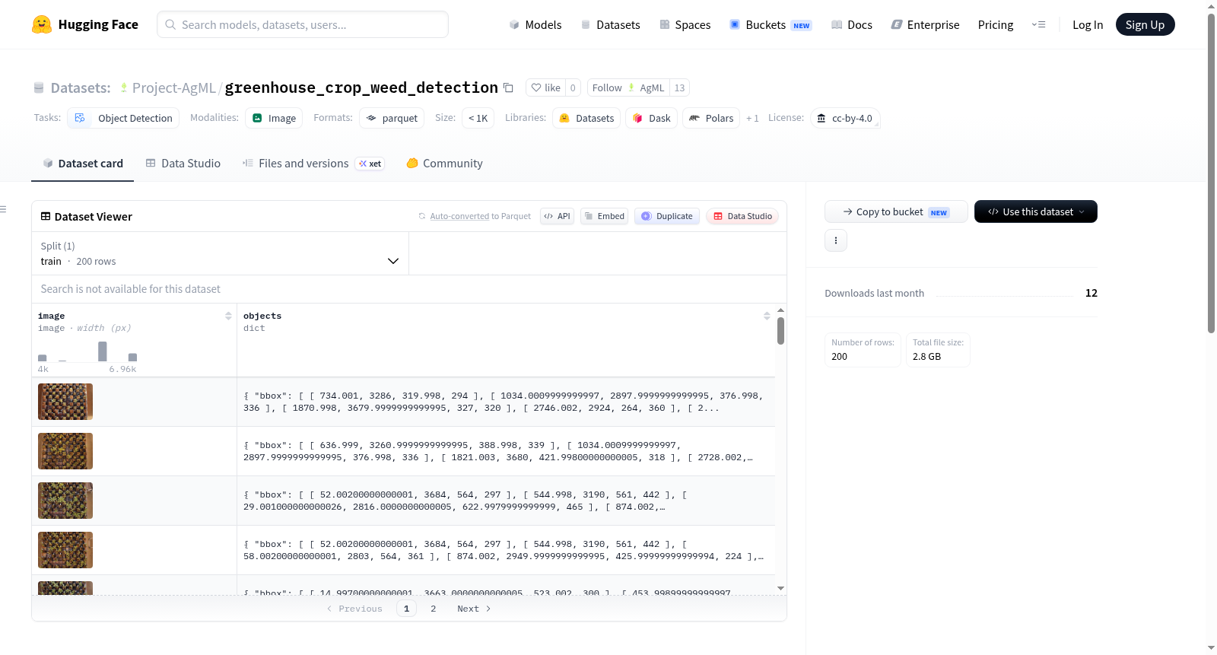Open the Project-AgML organization link
This screenshot has width=1217, height=655.
tap(174, 87)
